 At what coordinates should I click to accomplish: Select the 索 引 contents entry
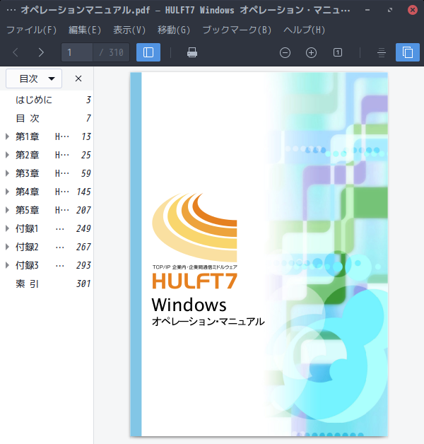[x=47, y=284]
